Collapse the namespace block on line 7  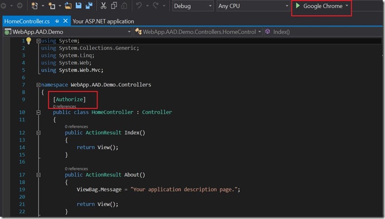38,85
